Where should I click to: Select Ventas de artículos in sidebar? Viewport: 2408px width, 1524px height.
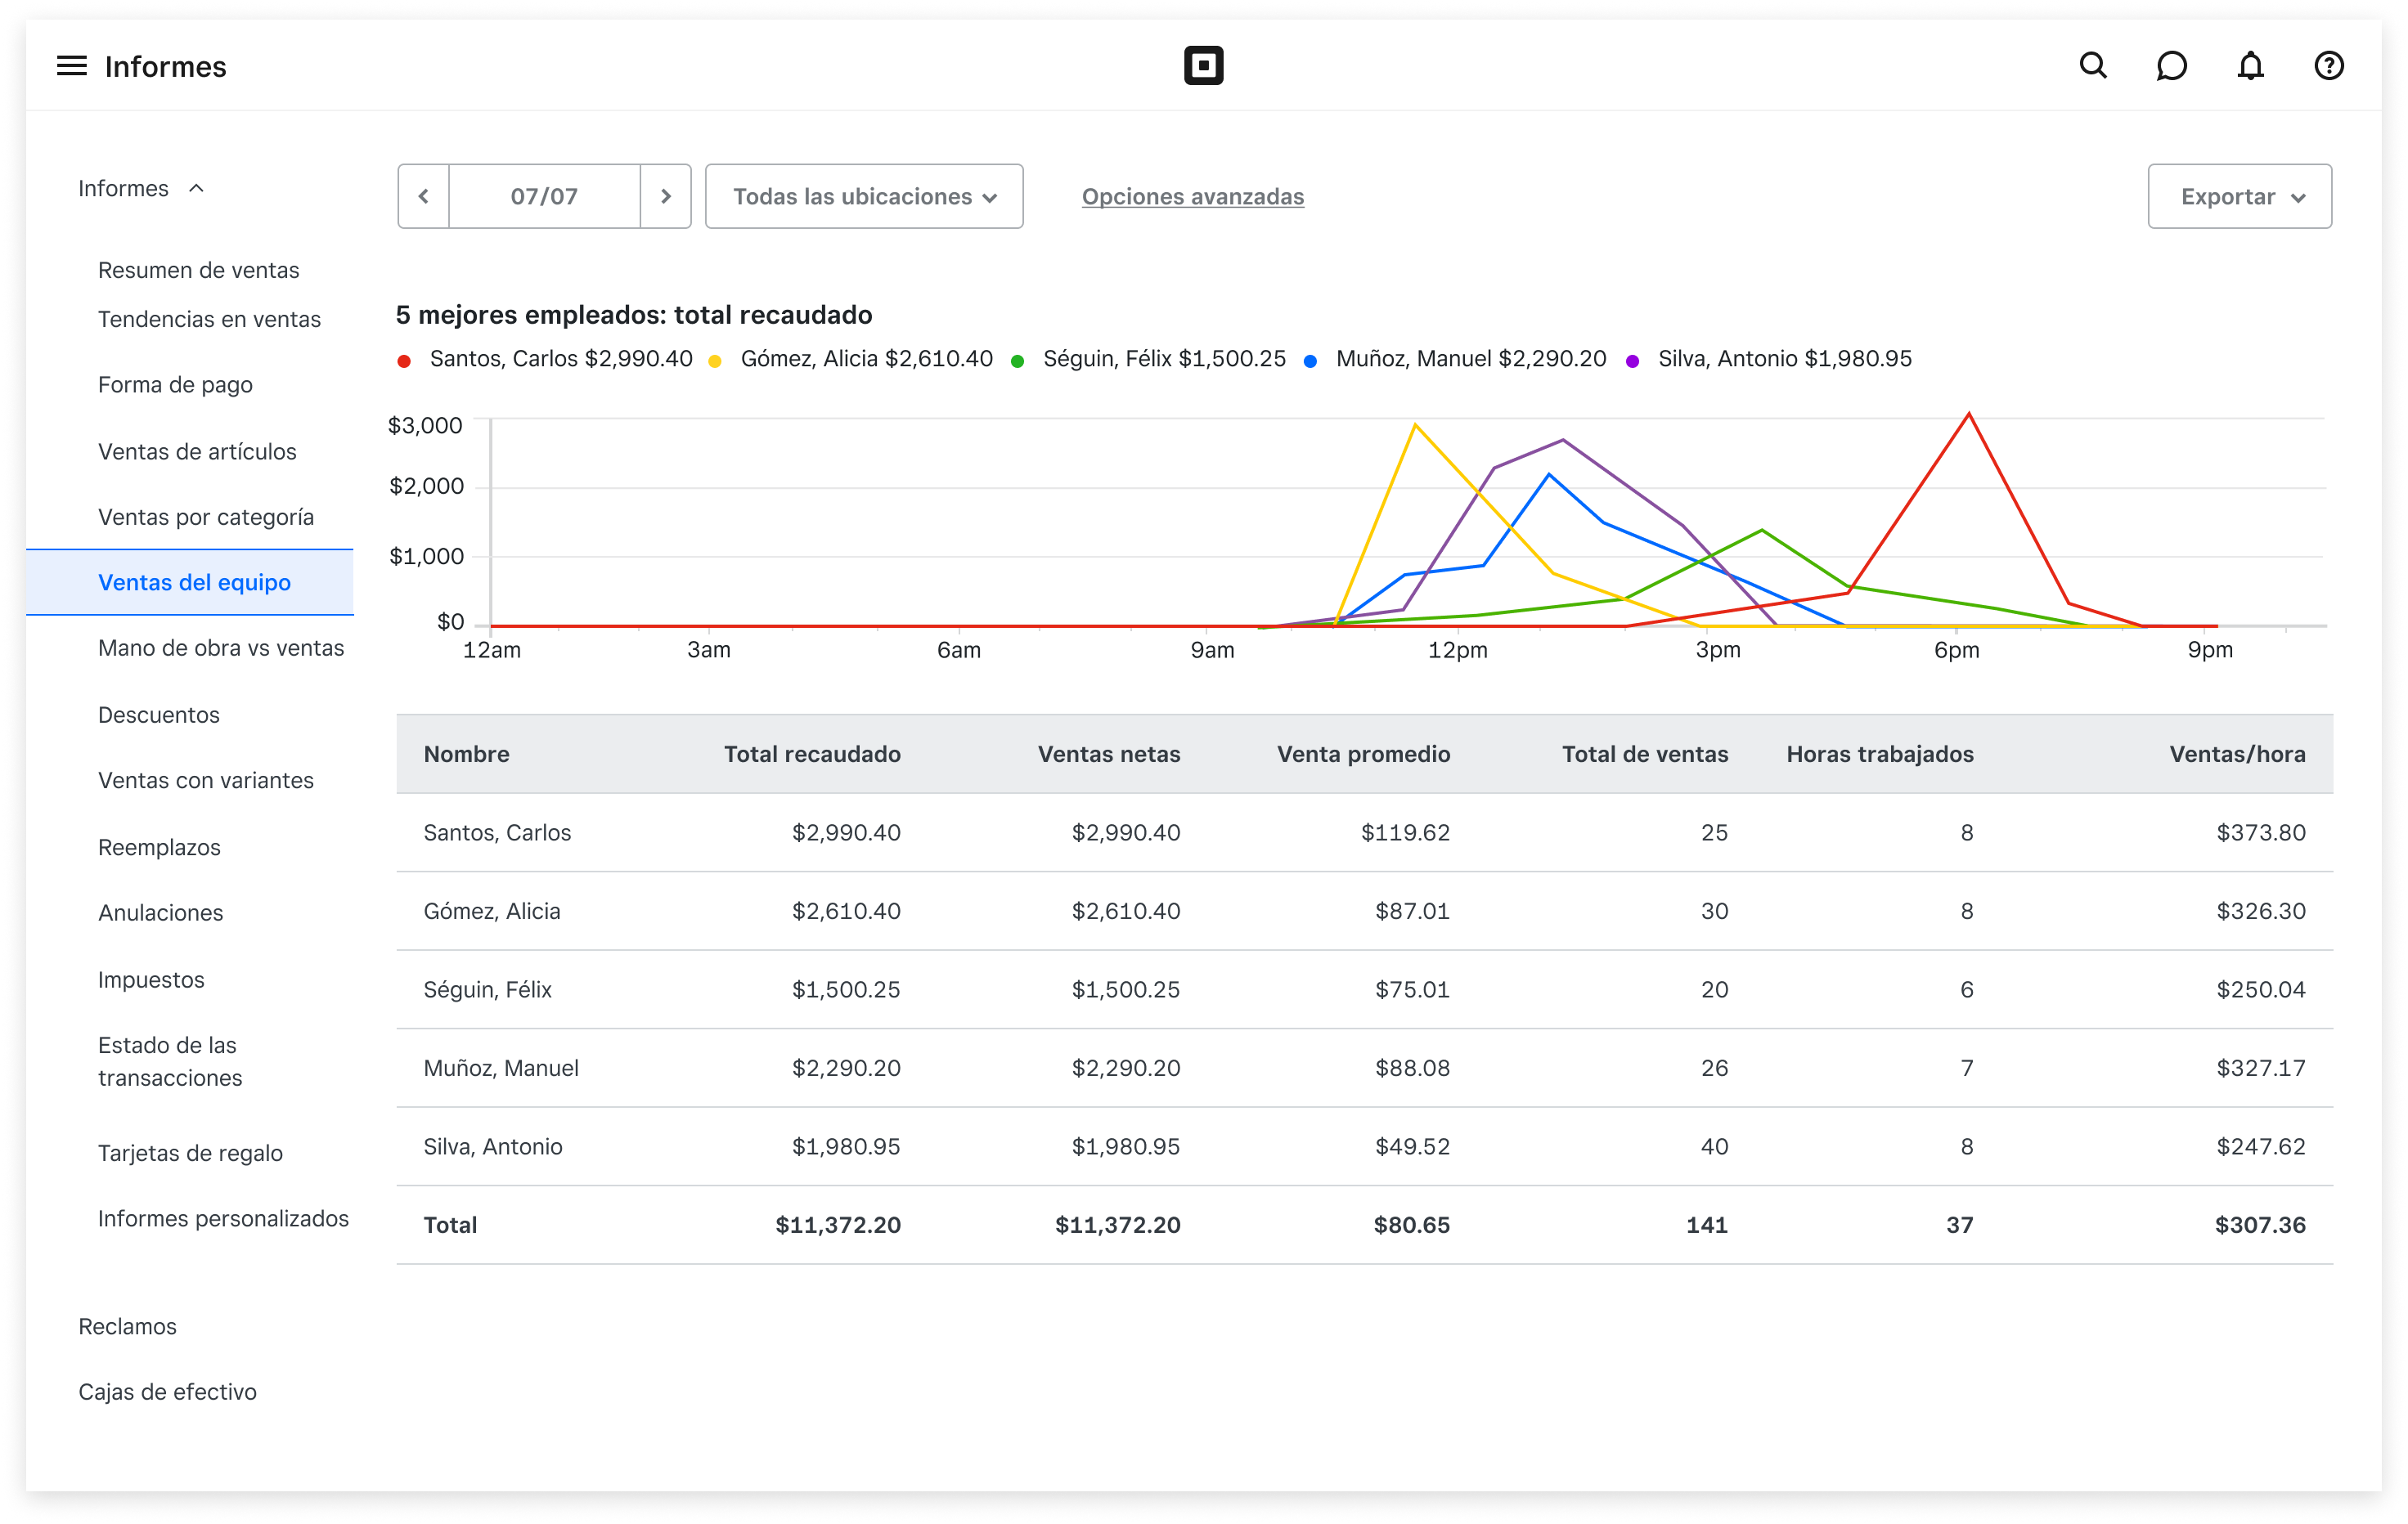click(197, 450)
